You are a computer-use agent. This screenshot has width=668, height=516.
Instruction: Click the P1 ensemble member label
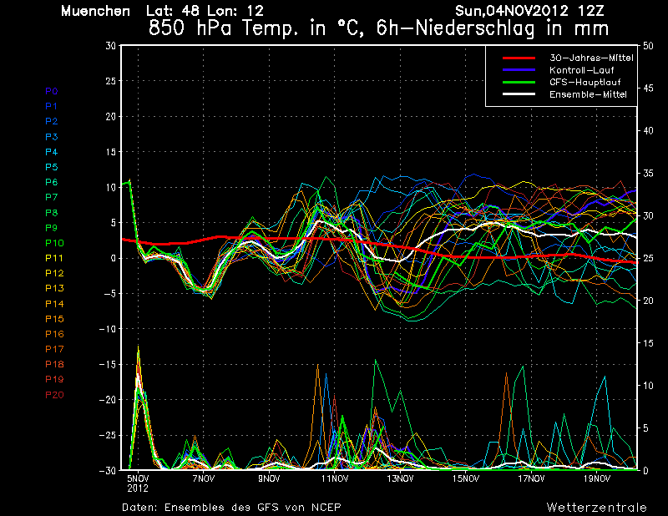tap(51, 106)
